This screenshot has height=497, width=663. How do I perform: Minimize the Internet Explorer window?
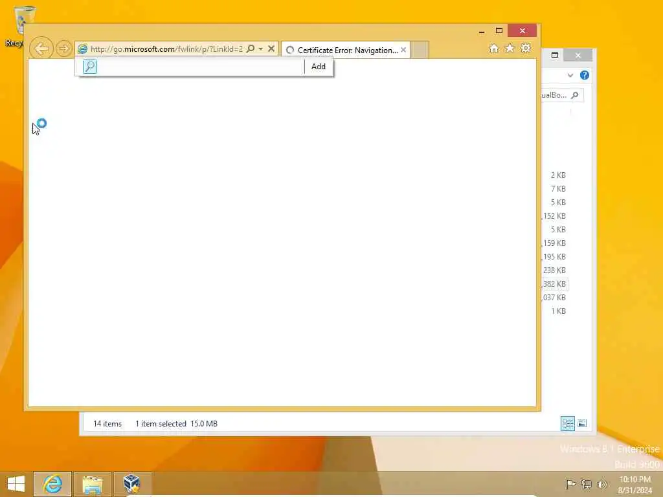point(482,31)
